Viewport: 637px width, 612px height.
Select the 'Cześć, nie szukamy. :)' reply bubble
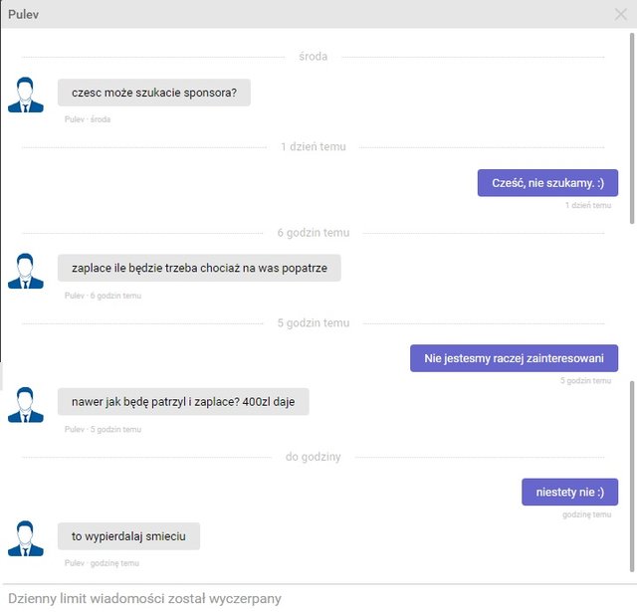(x=547, y=183)
